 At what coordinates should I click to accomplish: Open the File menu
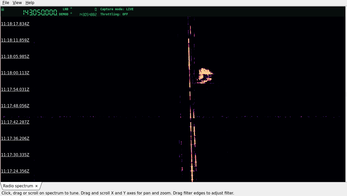(6, 3)
